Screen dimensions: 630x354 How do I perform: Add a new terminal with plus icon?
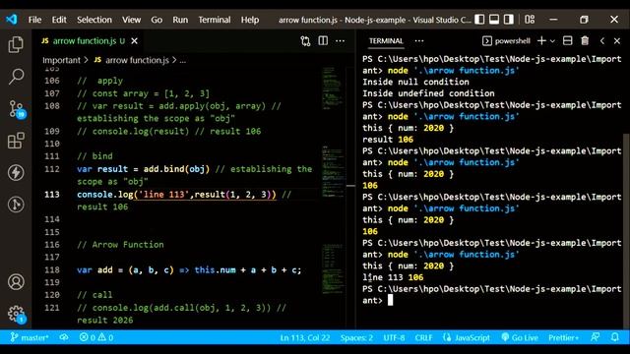tap(541, 41)
